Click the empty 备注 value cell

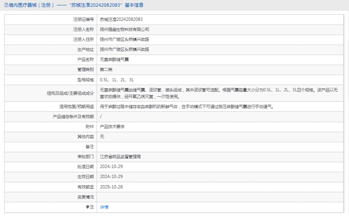221,147
